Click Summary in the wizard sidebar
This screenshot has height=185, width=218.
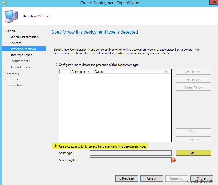click(12, 73)
